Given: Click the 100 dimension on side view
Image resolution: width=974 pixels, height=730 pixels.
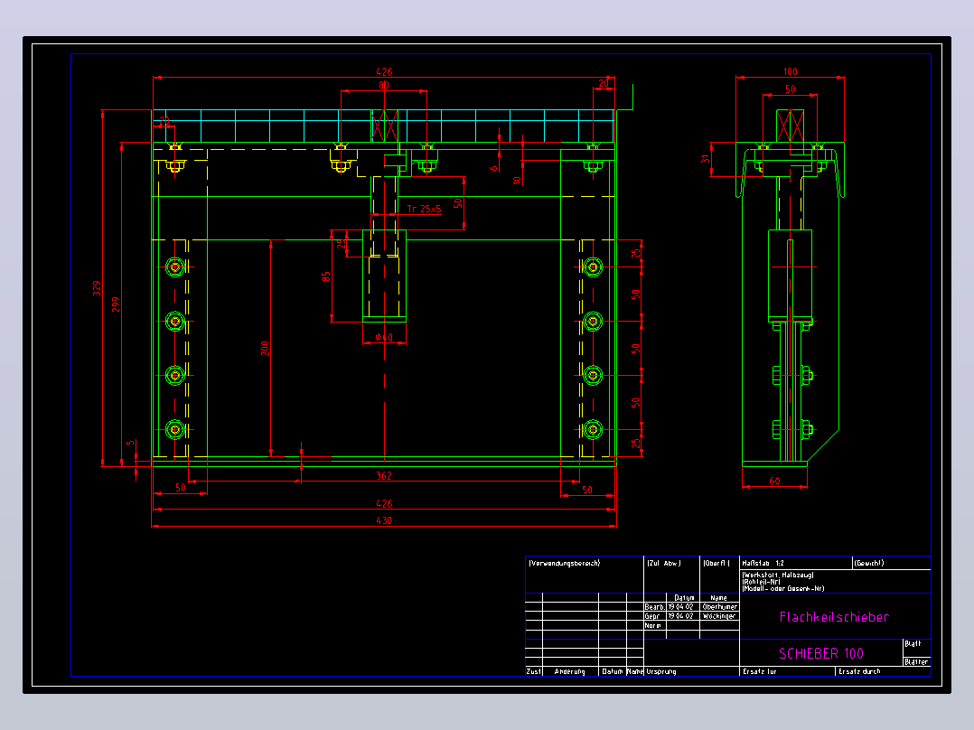Looking at the screenshot, I should click(x=790, y=71).
